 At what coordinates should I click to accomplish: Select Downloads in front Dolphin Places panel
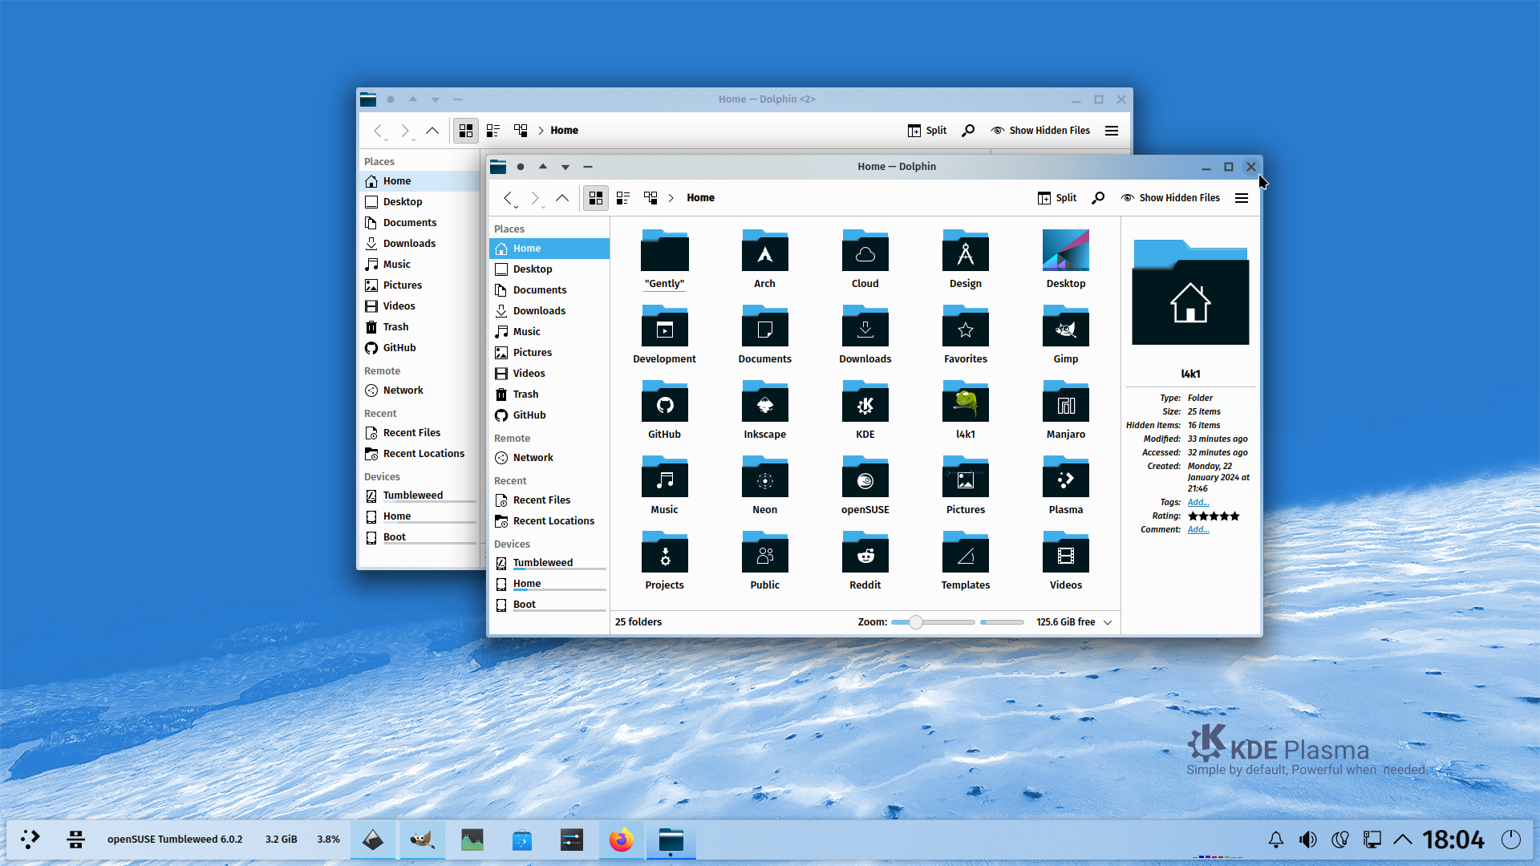coord(549,311)
